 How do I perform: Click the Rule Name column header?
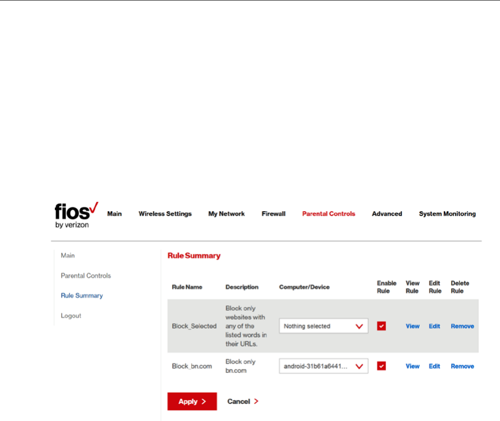click(x=187, y=287)
